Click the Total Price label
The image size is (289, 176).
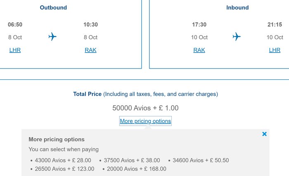pyautogui.click(x=88, y=94)
